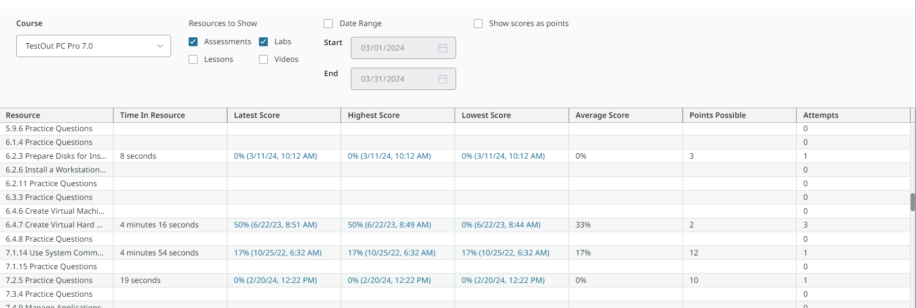Enable the Lessons checkbox

tap(193, 59)
